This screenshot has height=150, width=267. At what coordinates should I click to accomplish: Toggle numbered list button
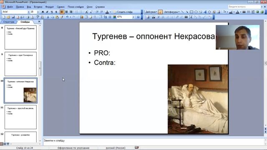coord(76,12)
